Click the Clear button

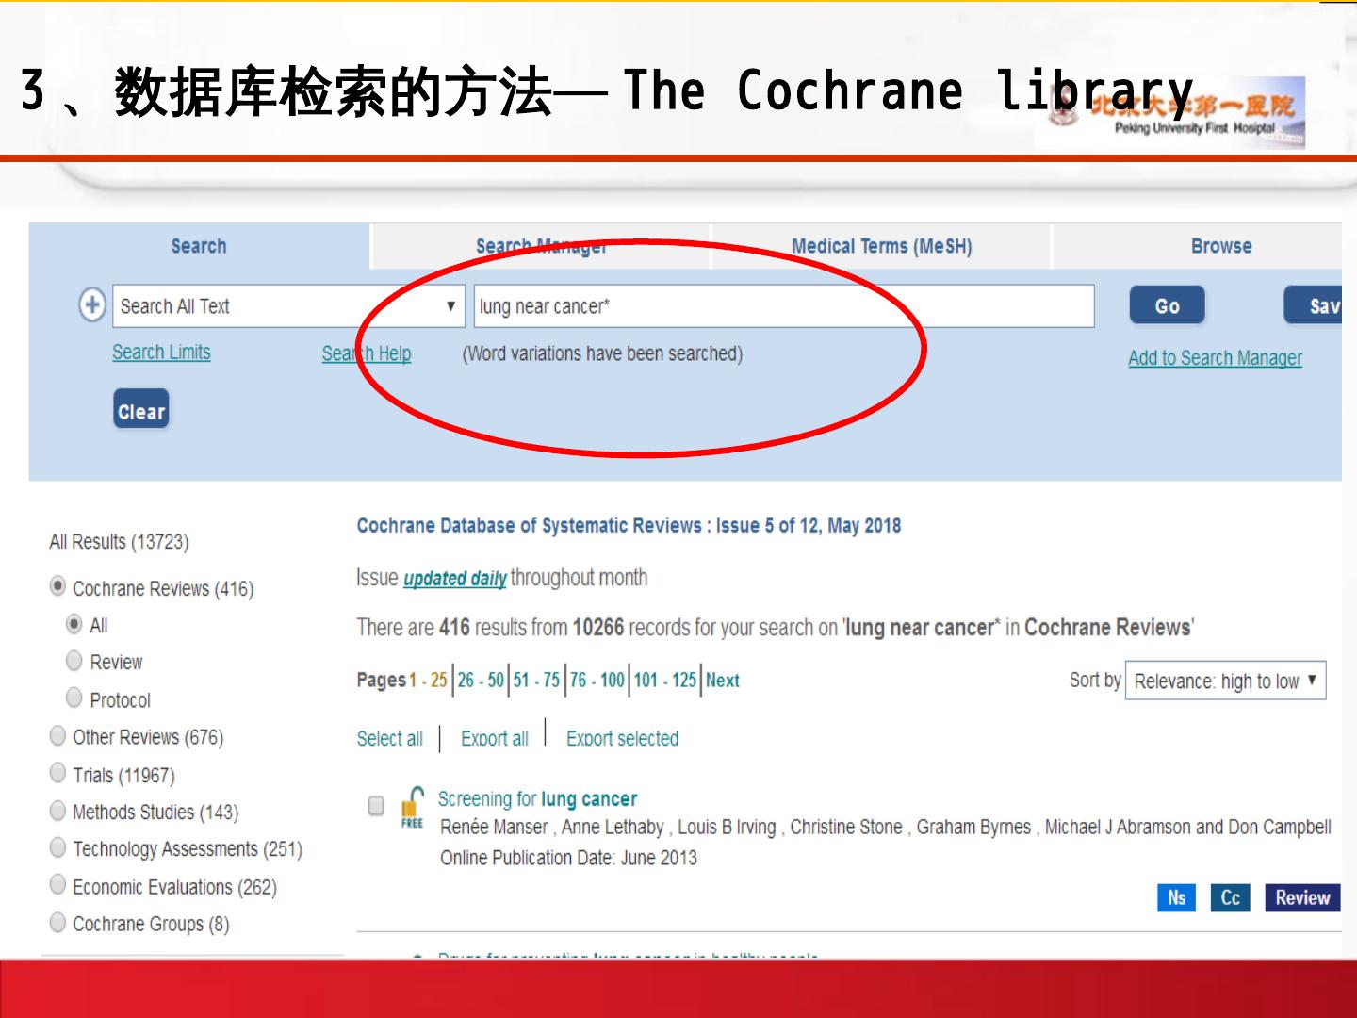click(141, 410)
